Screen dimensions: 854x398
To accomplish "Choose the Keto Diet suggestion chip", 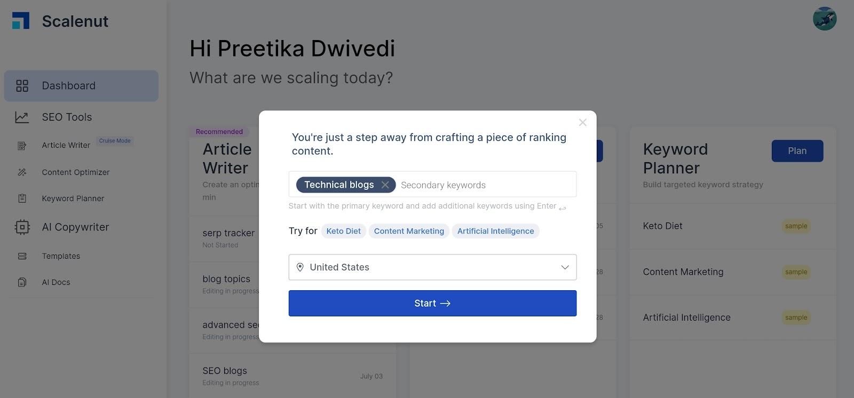I will click(343, 231).
